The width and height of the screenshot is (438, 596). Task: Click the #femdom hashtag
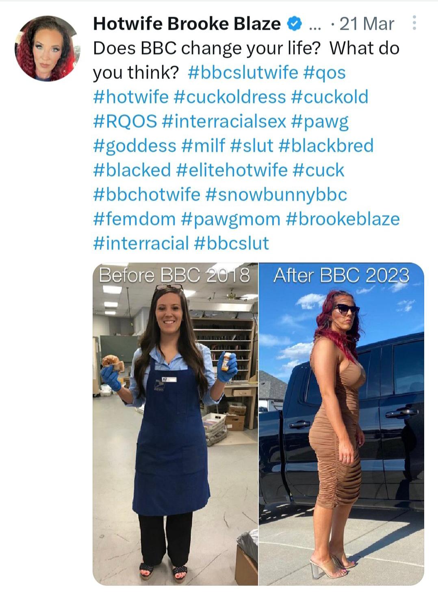tap(134, 219)
